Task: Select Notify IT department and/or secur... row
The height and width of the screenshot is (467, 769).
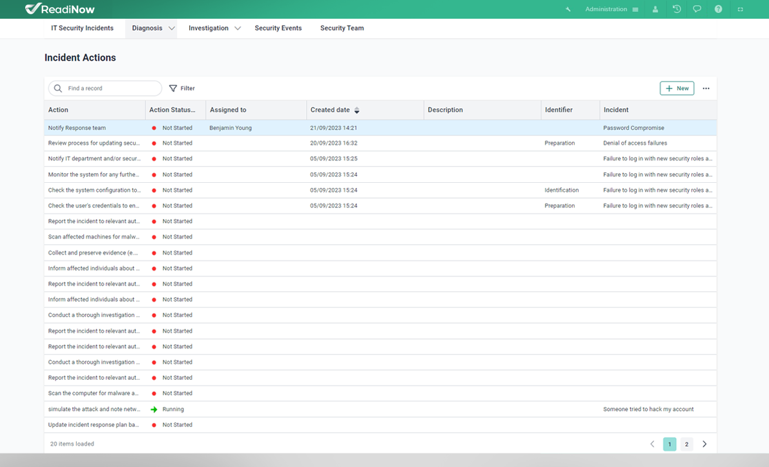Action: (380, 159)
